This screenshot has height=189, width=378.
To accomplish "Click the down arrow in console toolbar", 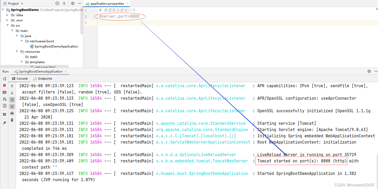I will click(12, 93).
